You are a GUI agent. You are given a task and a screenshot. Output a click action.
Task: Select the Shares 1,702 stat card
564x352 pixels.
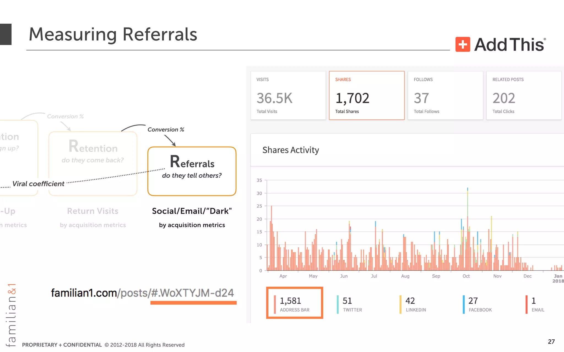click(367, 95)
